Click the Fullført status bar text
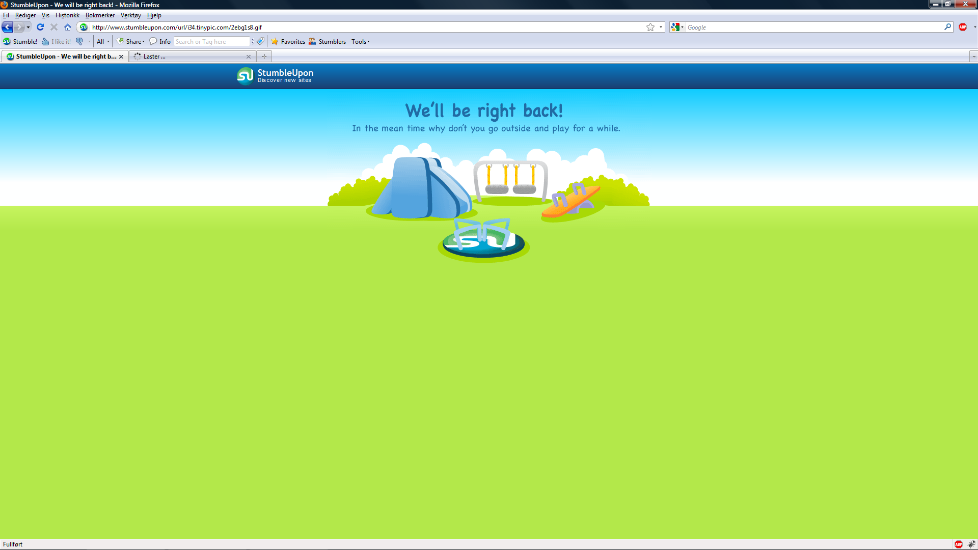Viewport: 978px width, 550px height. pos(13,544)
